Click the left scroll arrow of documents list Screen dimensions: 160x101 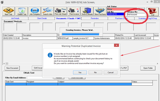tap(4, 64)
